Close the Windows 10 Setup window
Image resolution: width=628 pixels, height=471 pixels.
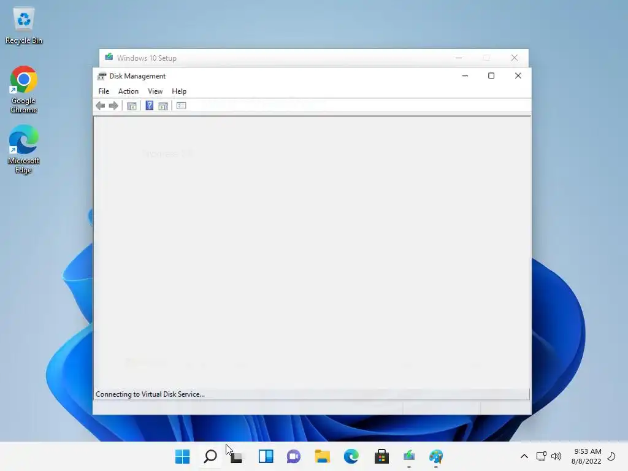515,58
